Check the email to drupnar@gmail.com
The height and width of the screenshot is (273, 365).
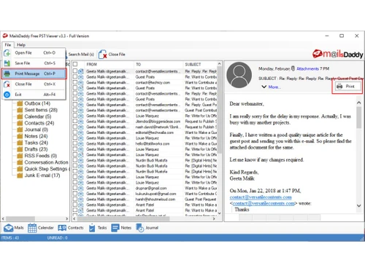click(75, 188)
